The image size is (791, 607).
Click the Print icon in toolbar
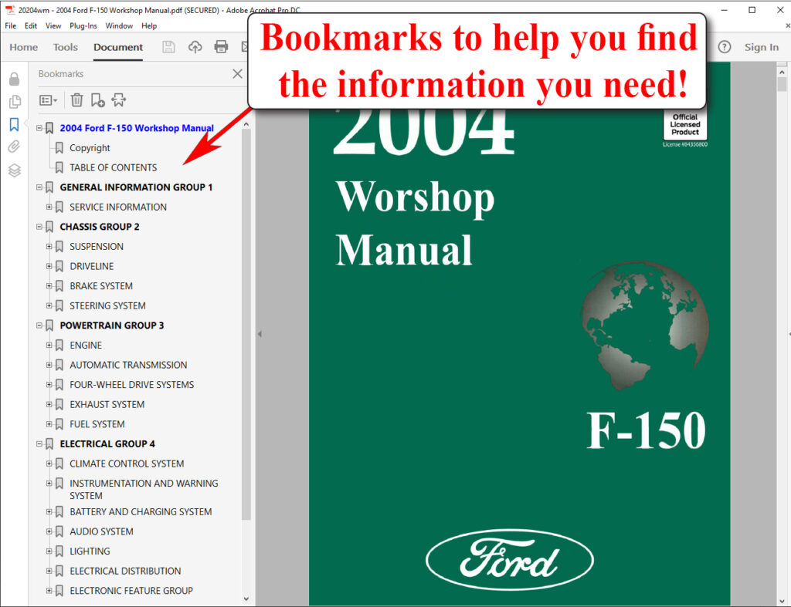[x=221, y=47]
